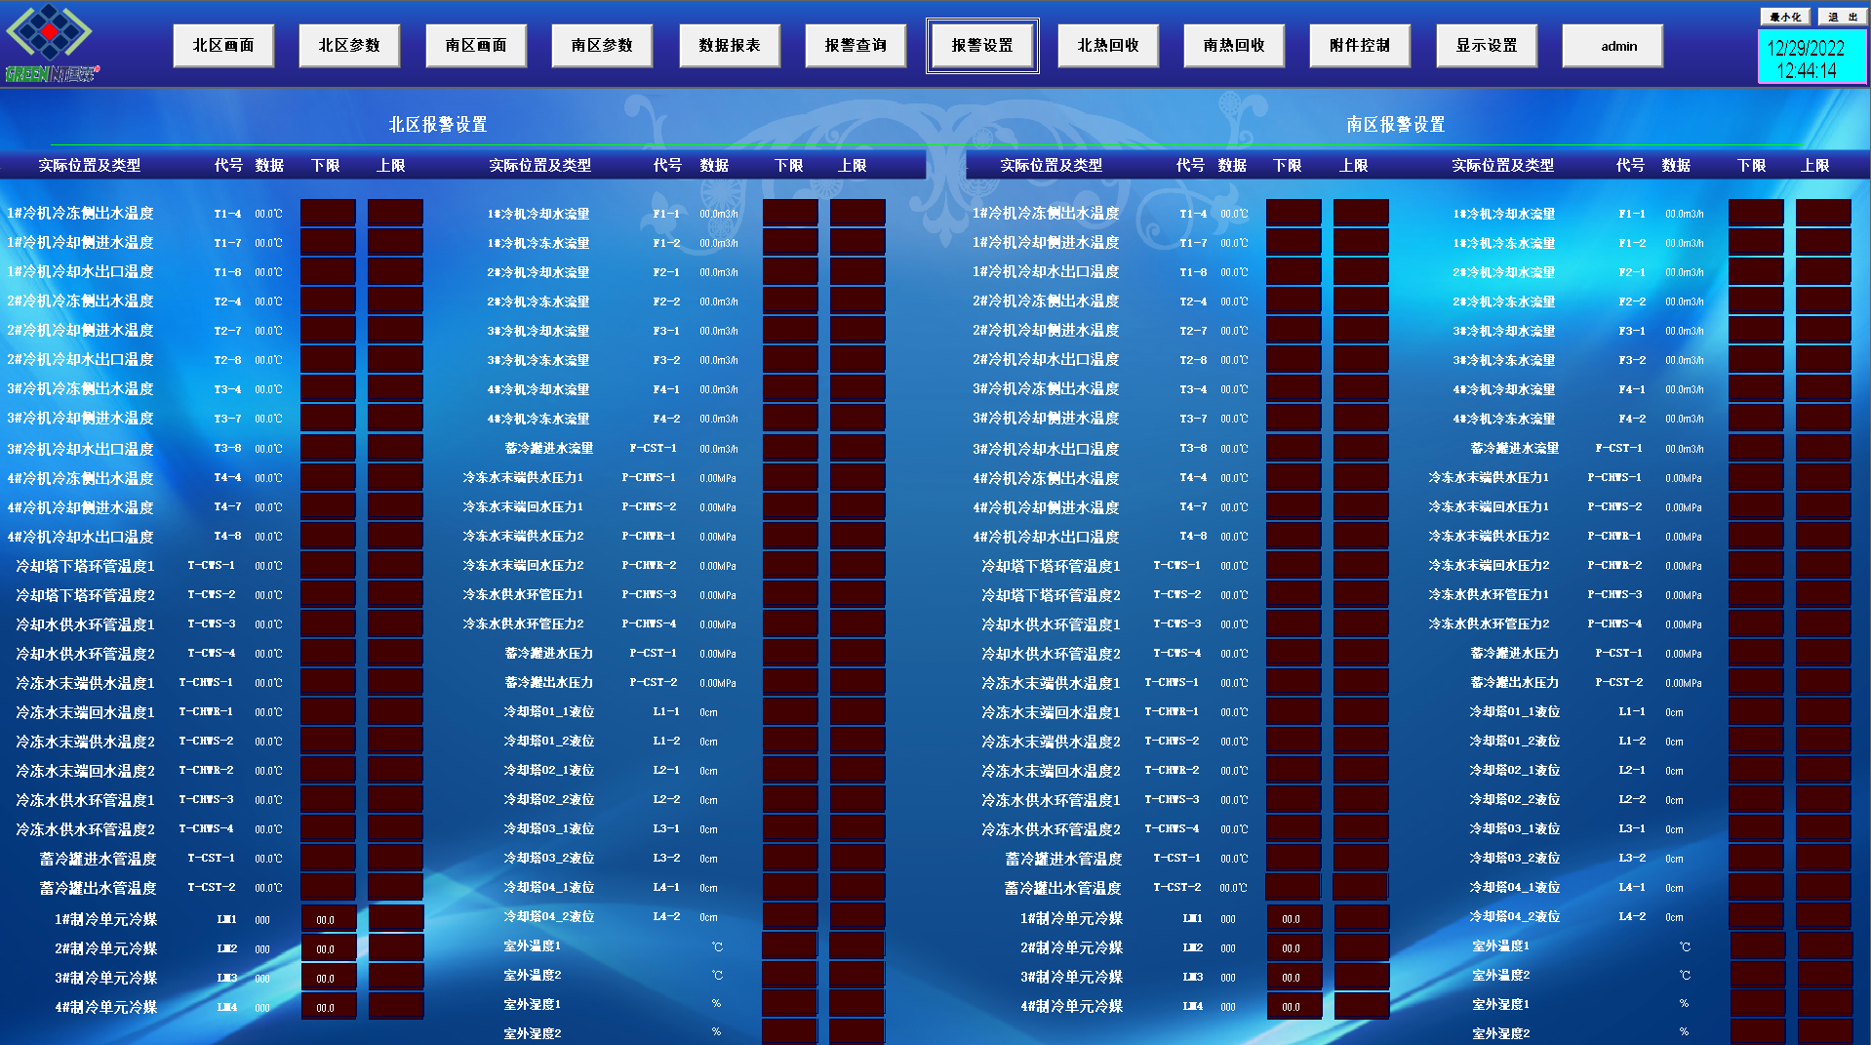Image resolution: width=1871 pixels, height=1045 pixels.
Task: Open the 数据报表 page
Action: click(729, 46)
